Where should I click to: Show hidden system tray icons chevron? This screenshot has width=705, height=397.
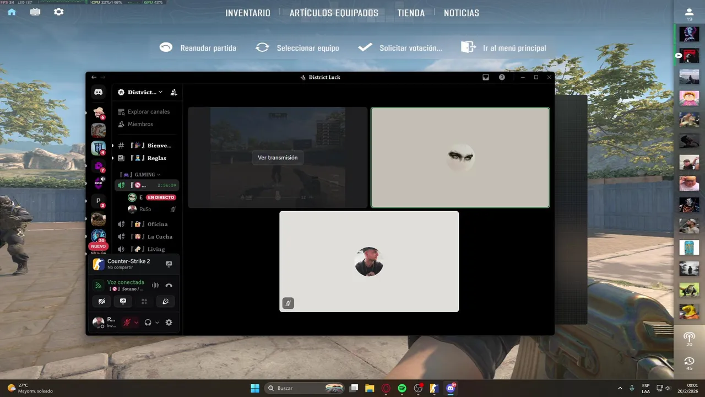[620, 388]
